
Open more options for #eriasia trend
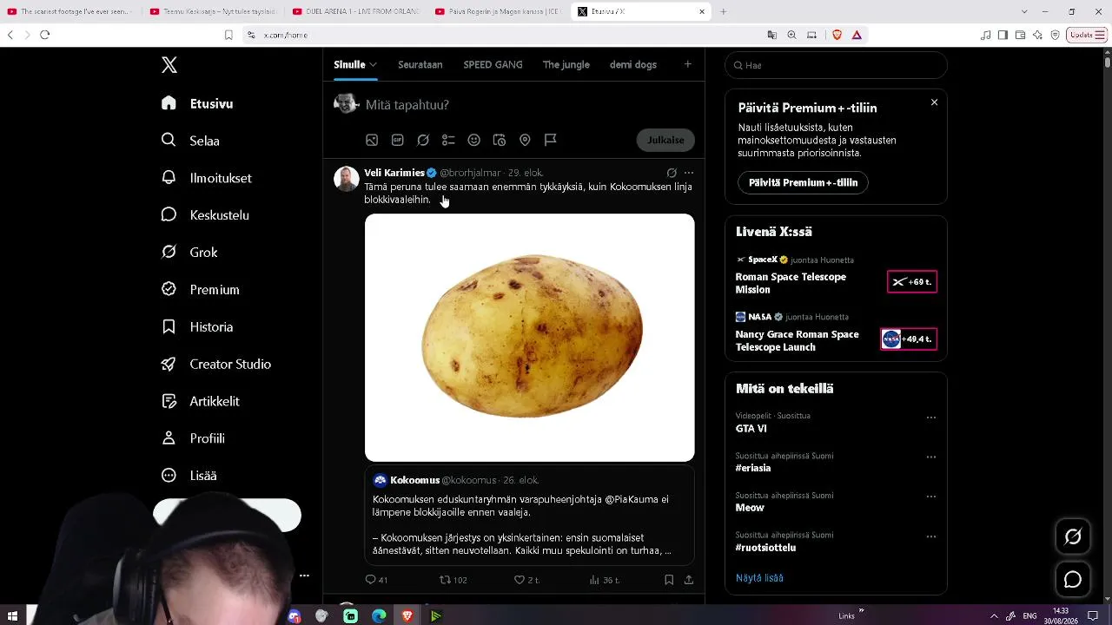click(x=930, y=457)
